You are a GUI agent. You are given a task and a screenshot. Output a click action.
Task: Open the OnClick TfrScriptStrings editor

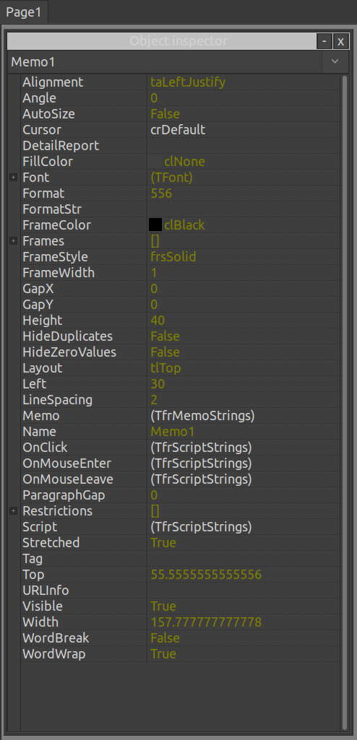[x=201, y=448]
